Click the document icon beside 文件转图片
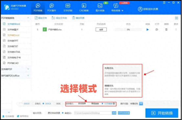This screenshot has height=120, width=182. (x=4, y=29)
